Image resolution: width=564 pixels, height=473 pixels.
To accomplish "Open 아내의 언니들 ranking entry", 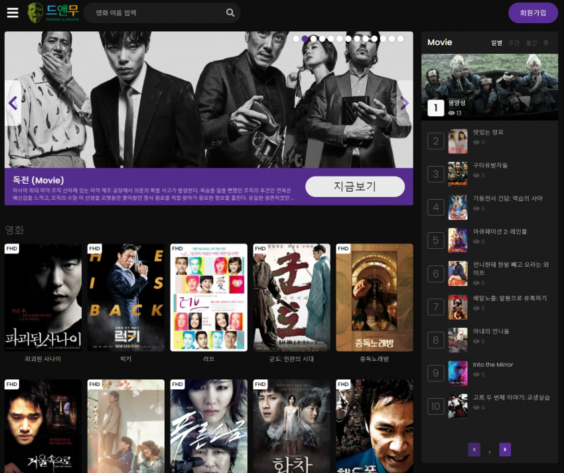I will [x=491, y=331].
